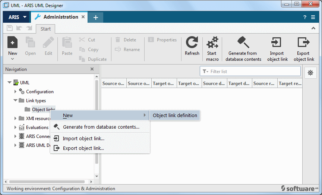
Task: Click the status bar Working environment text
Action: 61,189
